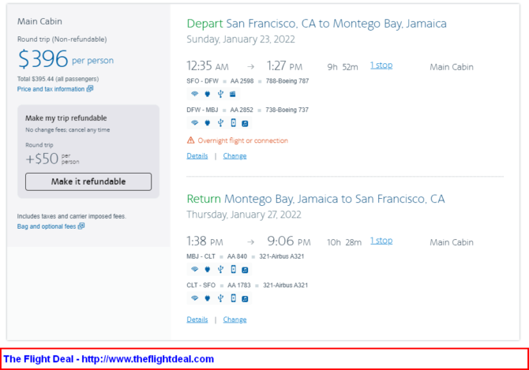Click personal device icon for DFW - MBJ
The height and width of the screenshot is (370, 529).
point(233,123)
